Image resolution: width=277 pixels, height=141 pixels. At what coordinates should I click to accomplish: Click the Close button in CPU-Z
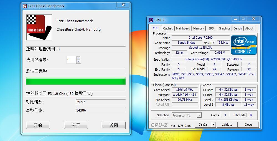248,125
